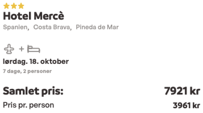Click the word Hotel in the heading
203x113 pixels.
click(x=17, y=16)
